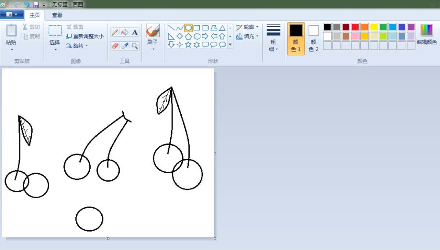Open the blue Paint file menu button

pos(11,14)
